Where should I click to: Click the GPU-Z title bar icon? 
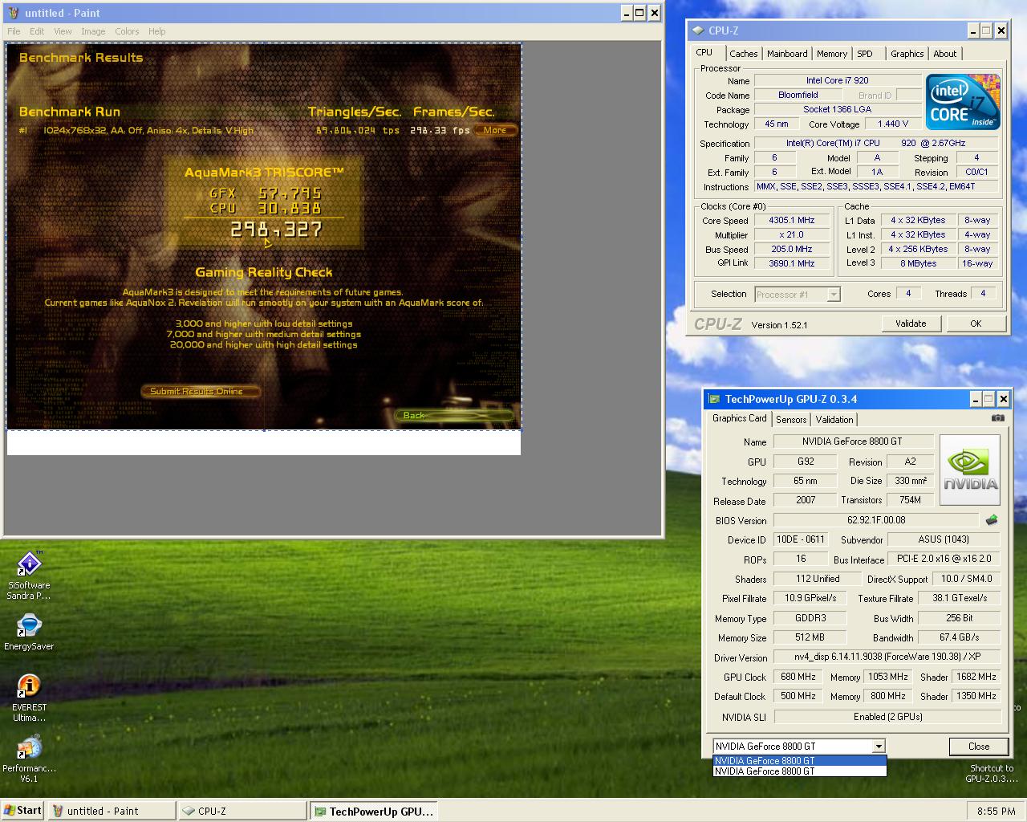714,399
